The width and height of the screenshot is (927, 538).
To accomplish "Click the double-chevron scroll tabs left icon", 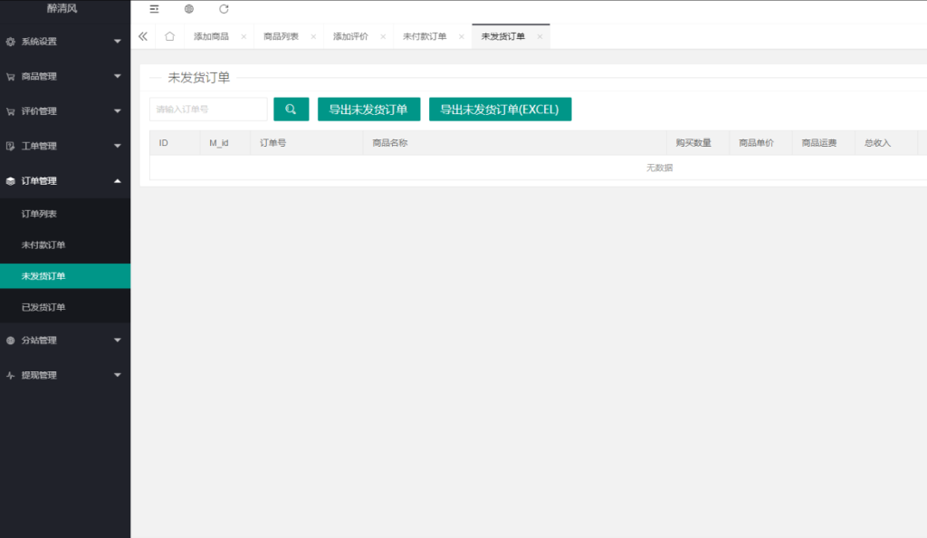I will coord(143,36).
